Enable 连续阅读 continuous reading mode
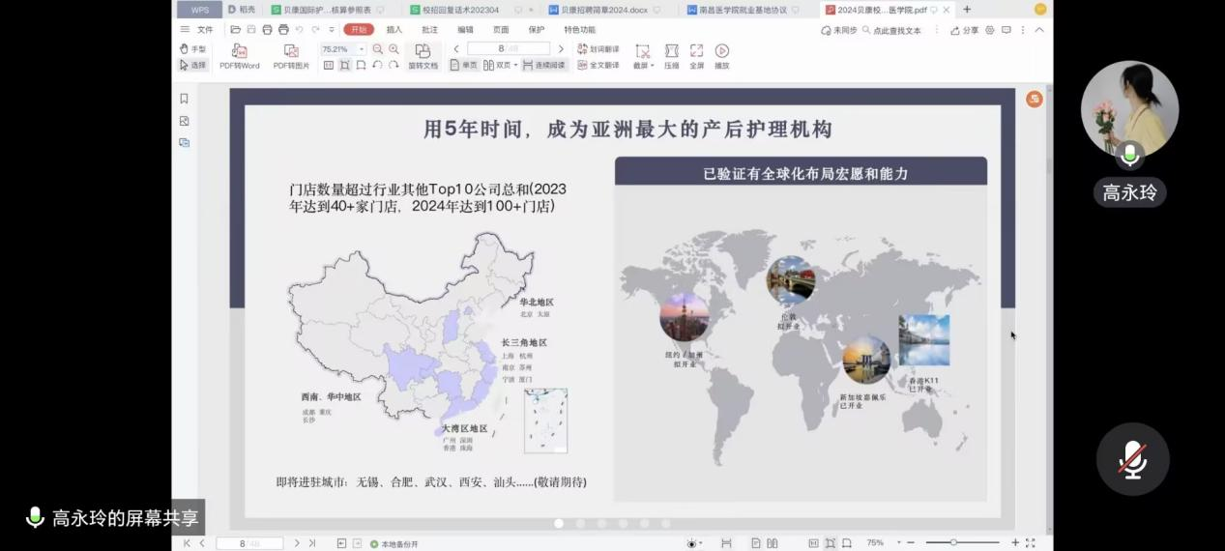 (x=543, y=66)
